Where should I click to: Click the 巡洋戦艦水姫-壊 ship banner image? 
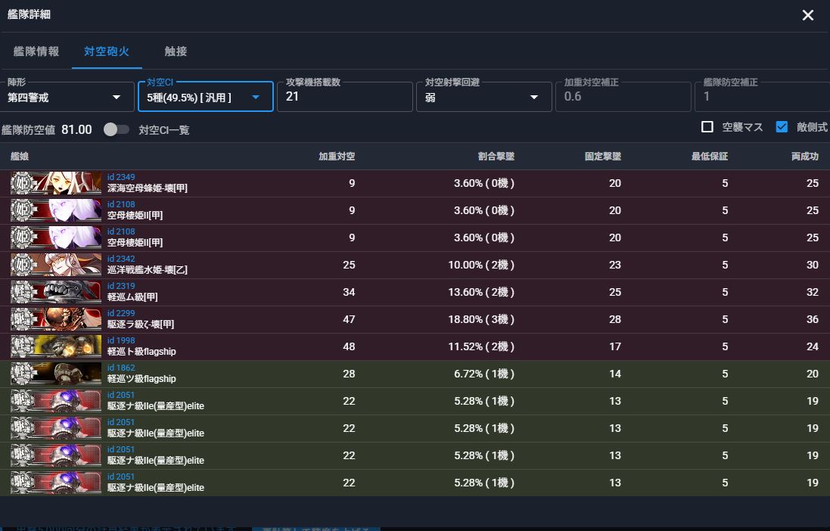click(56, 265)
